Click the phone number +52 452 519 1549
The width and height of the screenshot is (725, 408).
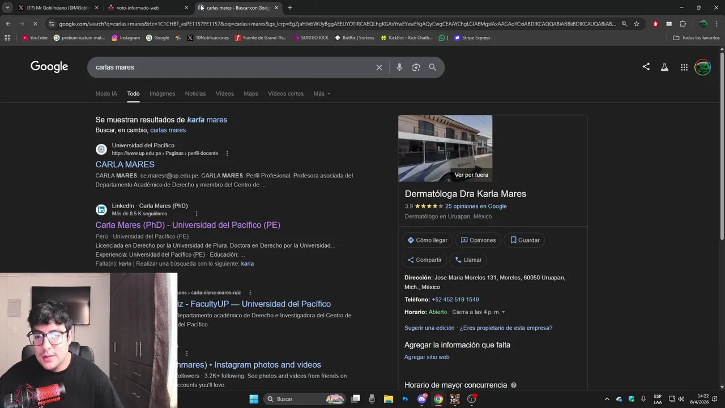coord(455,300)
